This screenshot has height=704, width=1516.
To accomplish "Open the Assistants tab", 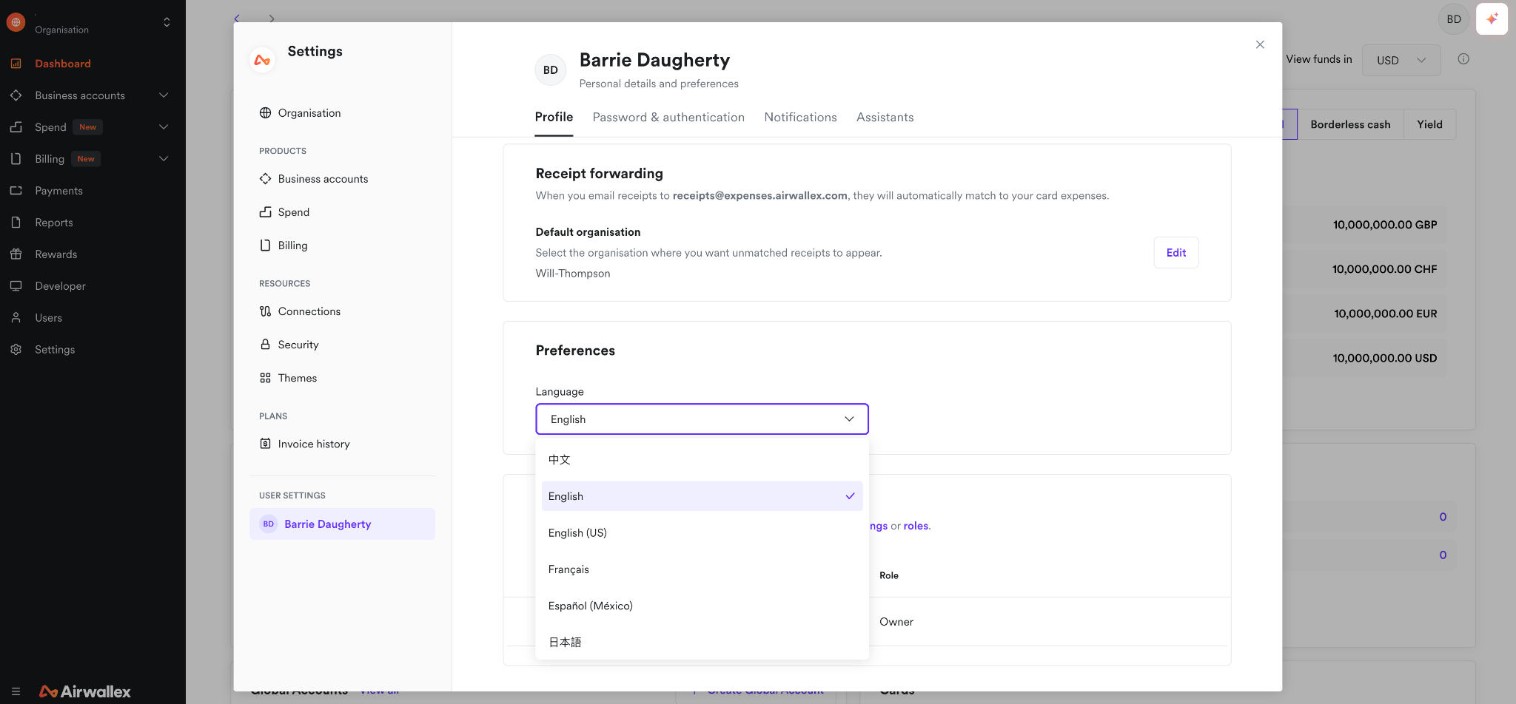I will click(885, 117).
